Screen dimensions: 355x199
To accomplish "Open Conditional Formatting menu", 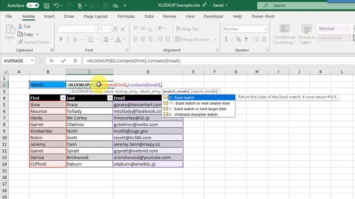I will coord(285,34).
